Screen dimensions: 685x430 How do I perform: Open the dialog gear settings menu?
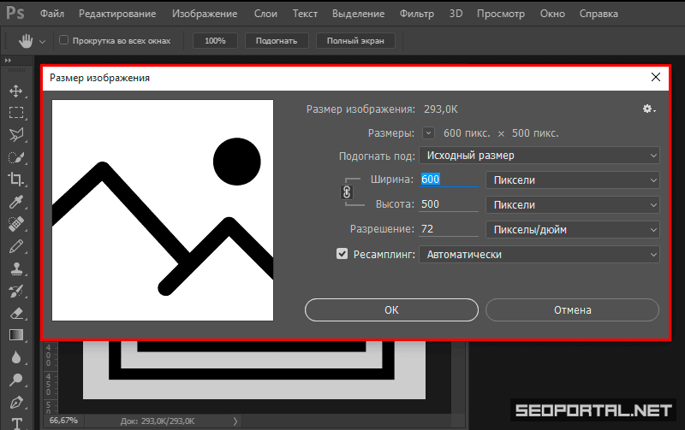coord(648,109)
